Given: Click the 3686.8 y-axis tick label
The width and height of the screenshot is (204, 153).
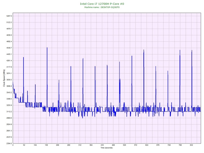Looking at the screenshot, I should (x=9, y=86).
